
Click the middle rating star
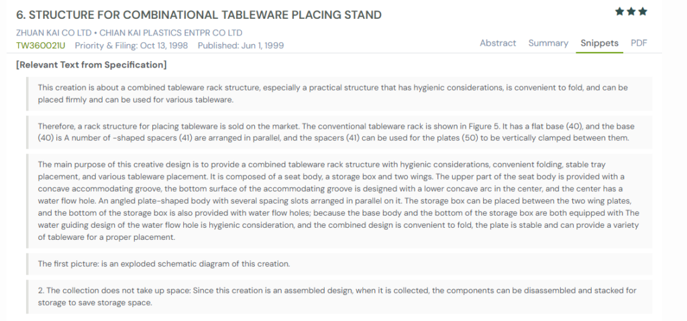click(x=631, y=11)
